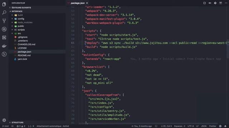Change end of line sequence LF
The height and width of the screenshot is (128, 229).
point(197,126)
